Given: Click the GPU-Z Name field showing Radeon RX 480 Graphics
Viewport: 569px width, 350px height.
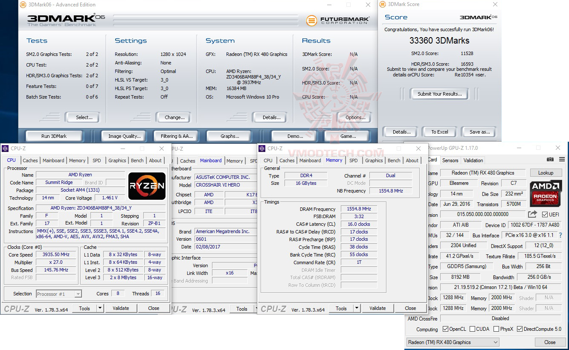Looking at the screenshot, I should [483, 173].
